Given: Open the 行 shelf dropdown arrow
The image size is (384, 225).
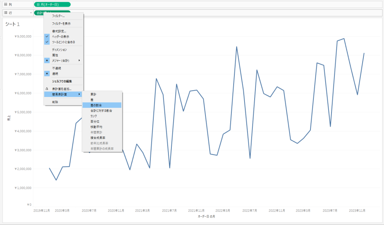Looking at the screenshot, I should (x=31, y=13).
